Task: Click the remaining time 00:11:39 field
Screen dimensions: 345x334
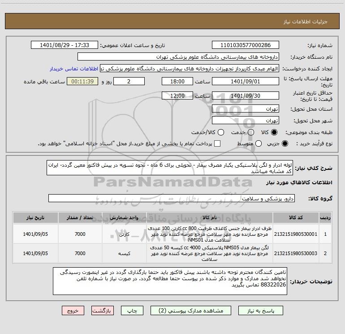Action: click(82, 81)
